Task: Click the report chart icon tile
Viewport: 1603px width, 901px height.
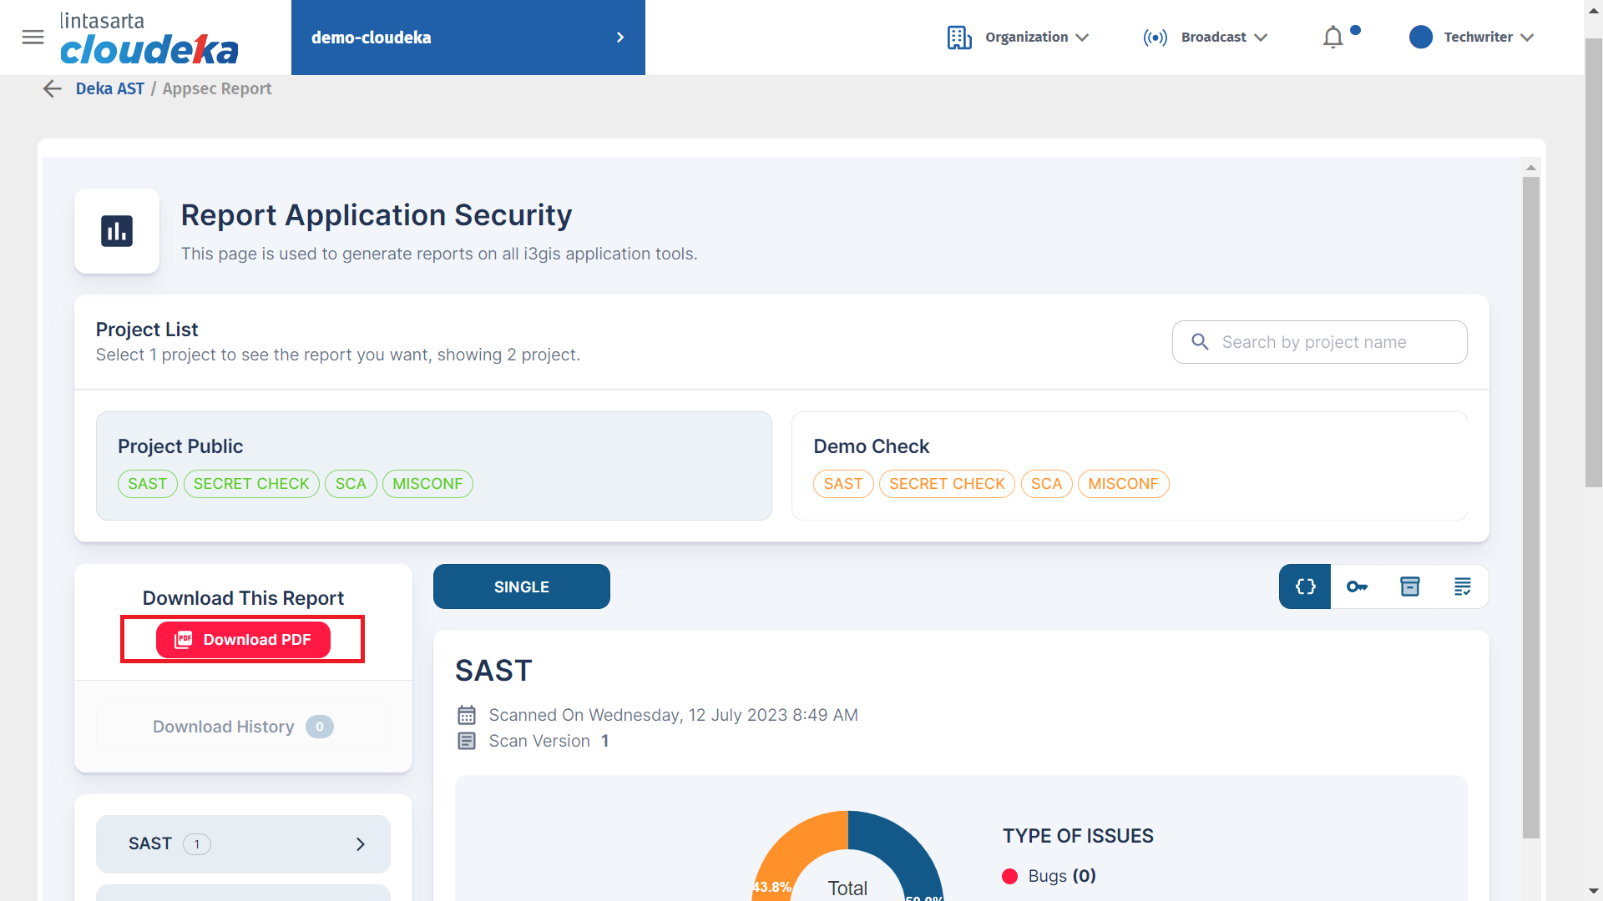Action: click(117, 231)
